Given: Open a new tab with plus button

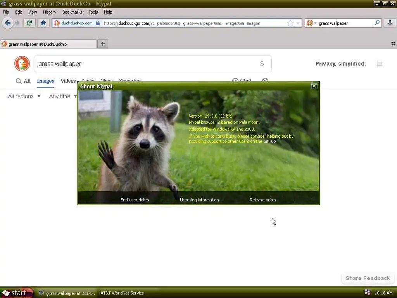Looking at the screenshot, I should [102, 44].
